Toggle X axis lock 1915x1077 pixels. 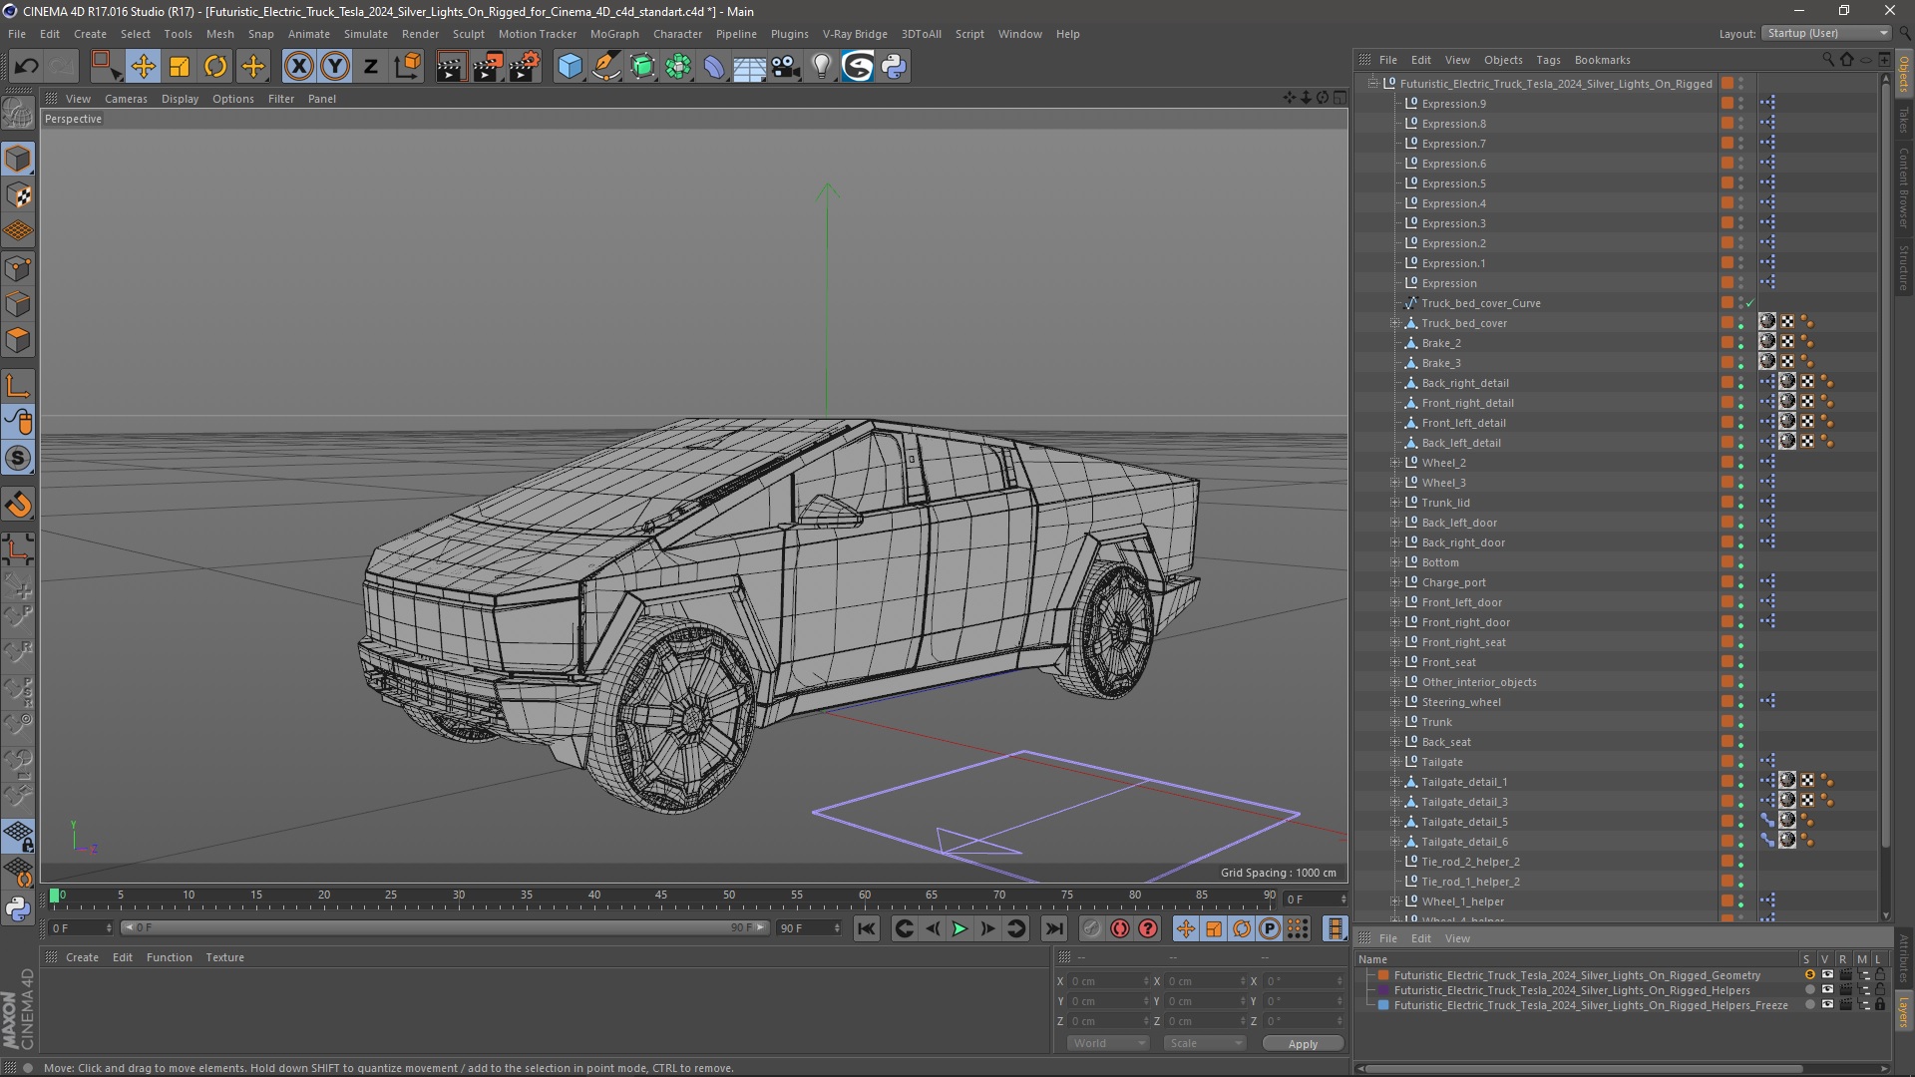pos(298,67)
